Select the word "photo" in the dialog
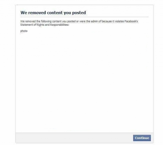 [x=24, y=31]
